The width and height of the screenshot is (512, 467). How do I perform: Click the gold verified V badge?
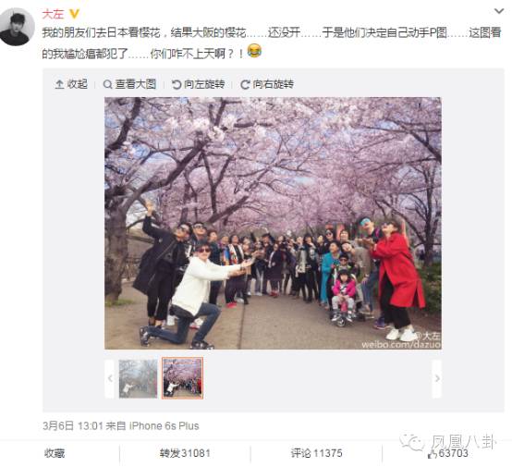pyautogui.click(x=74, y=14)
